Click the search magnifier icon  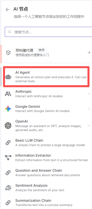pos(10,32)
